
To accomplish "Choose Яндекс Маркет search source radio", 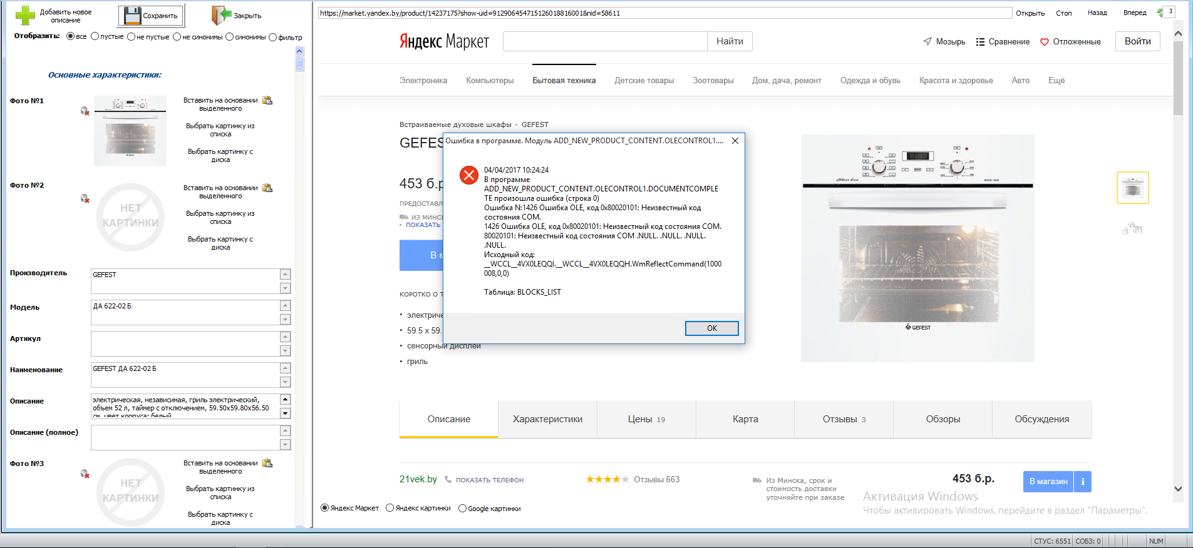I will [325, 508].
